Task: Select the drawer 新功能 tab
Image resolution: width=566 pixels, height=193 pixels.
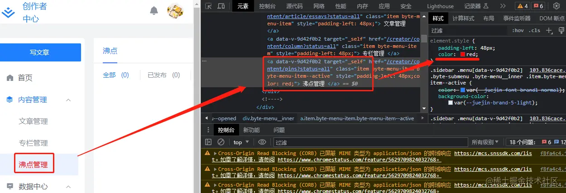Action: 251,130
